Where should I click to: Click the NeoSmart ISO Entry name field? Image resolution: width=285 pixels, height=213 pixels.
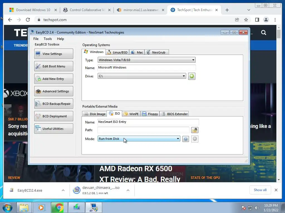[x=148, y=122]
